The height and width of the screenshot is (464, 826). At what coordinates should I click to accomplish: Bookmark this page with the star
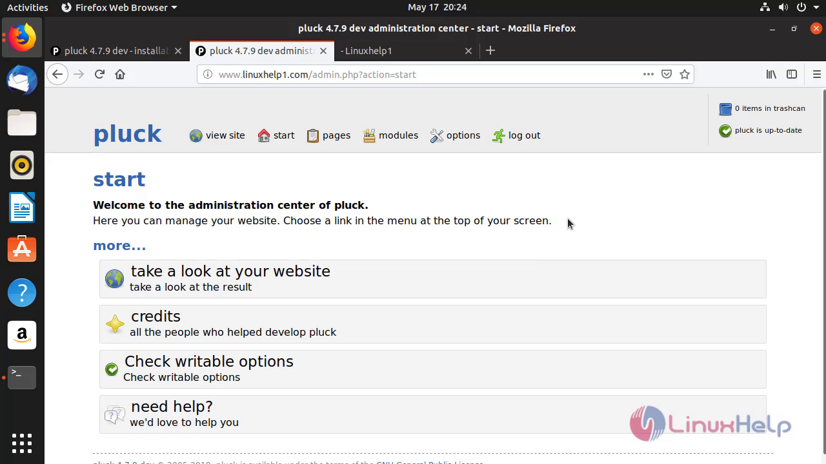point(685,74)
